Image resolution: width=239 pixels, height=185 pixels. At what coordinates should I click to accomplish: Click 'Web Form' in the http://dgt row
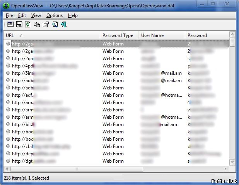pyautogui.click(x=113, y=161)
